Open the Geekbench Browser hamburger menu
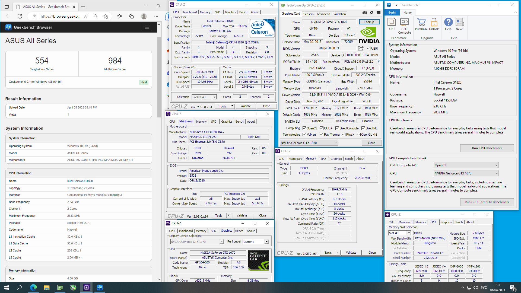Screen dimensions: 521x293 click(x=147, y=27)
